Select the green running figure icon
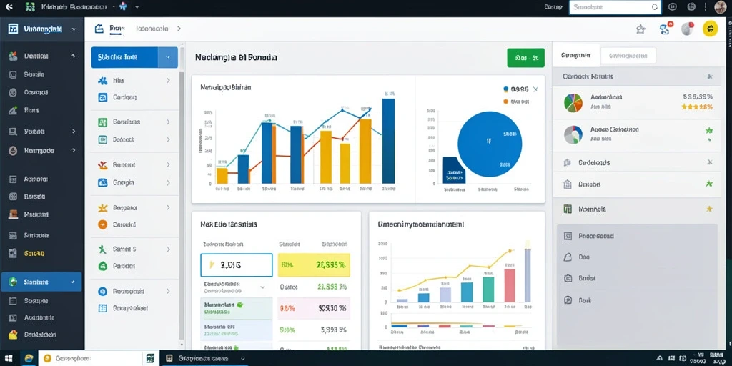 click(102, 249)
